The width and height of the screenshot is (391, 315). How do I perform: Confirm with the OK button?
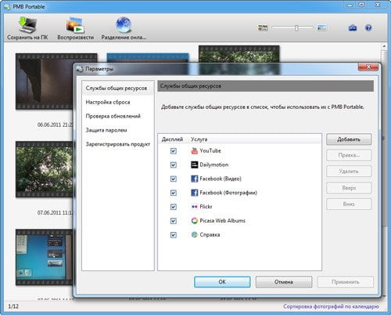click(x=222, y=282)
